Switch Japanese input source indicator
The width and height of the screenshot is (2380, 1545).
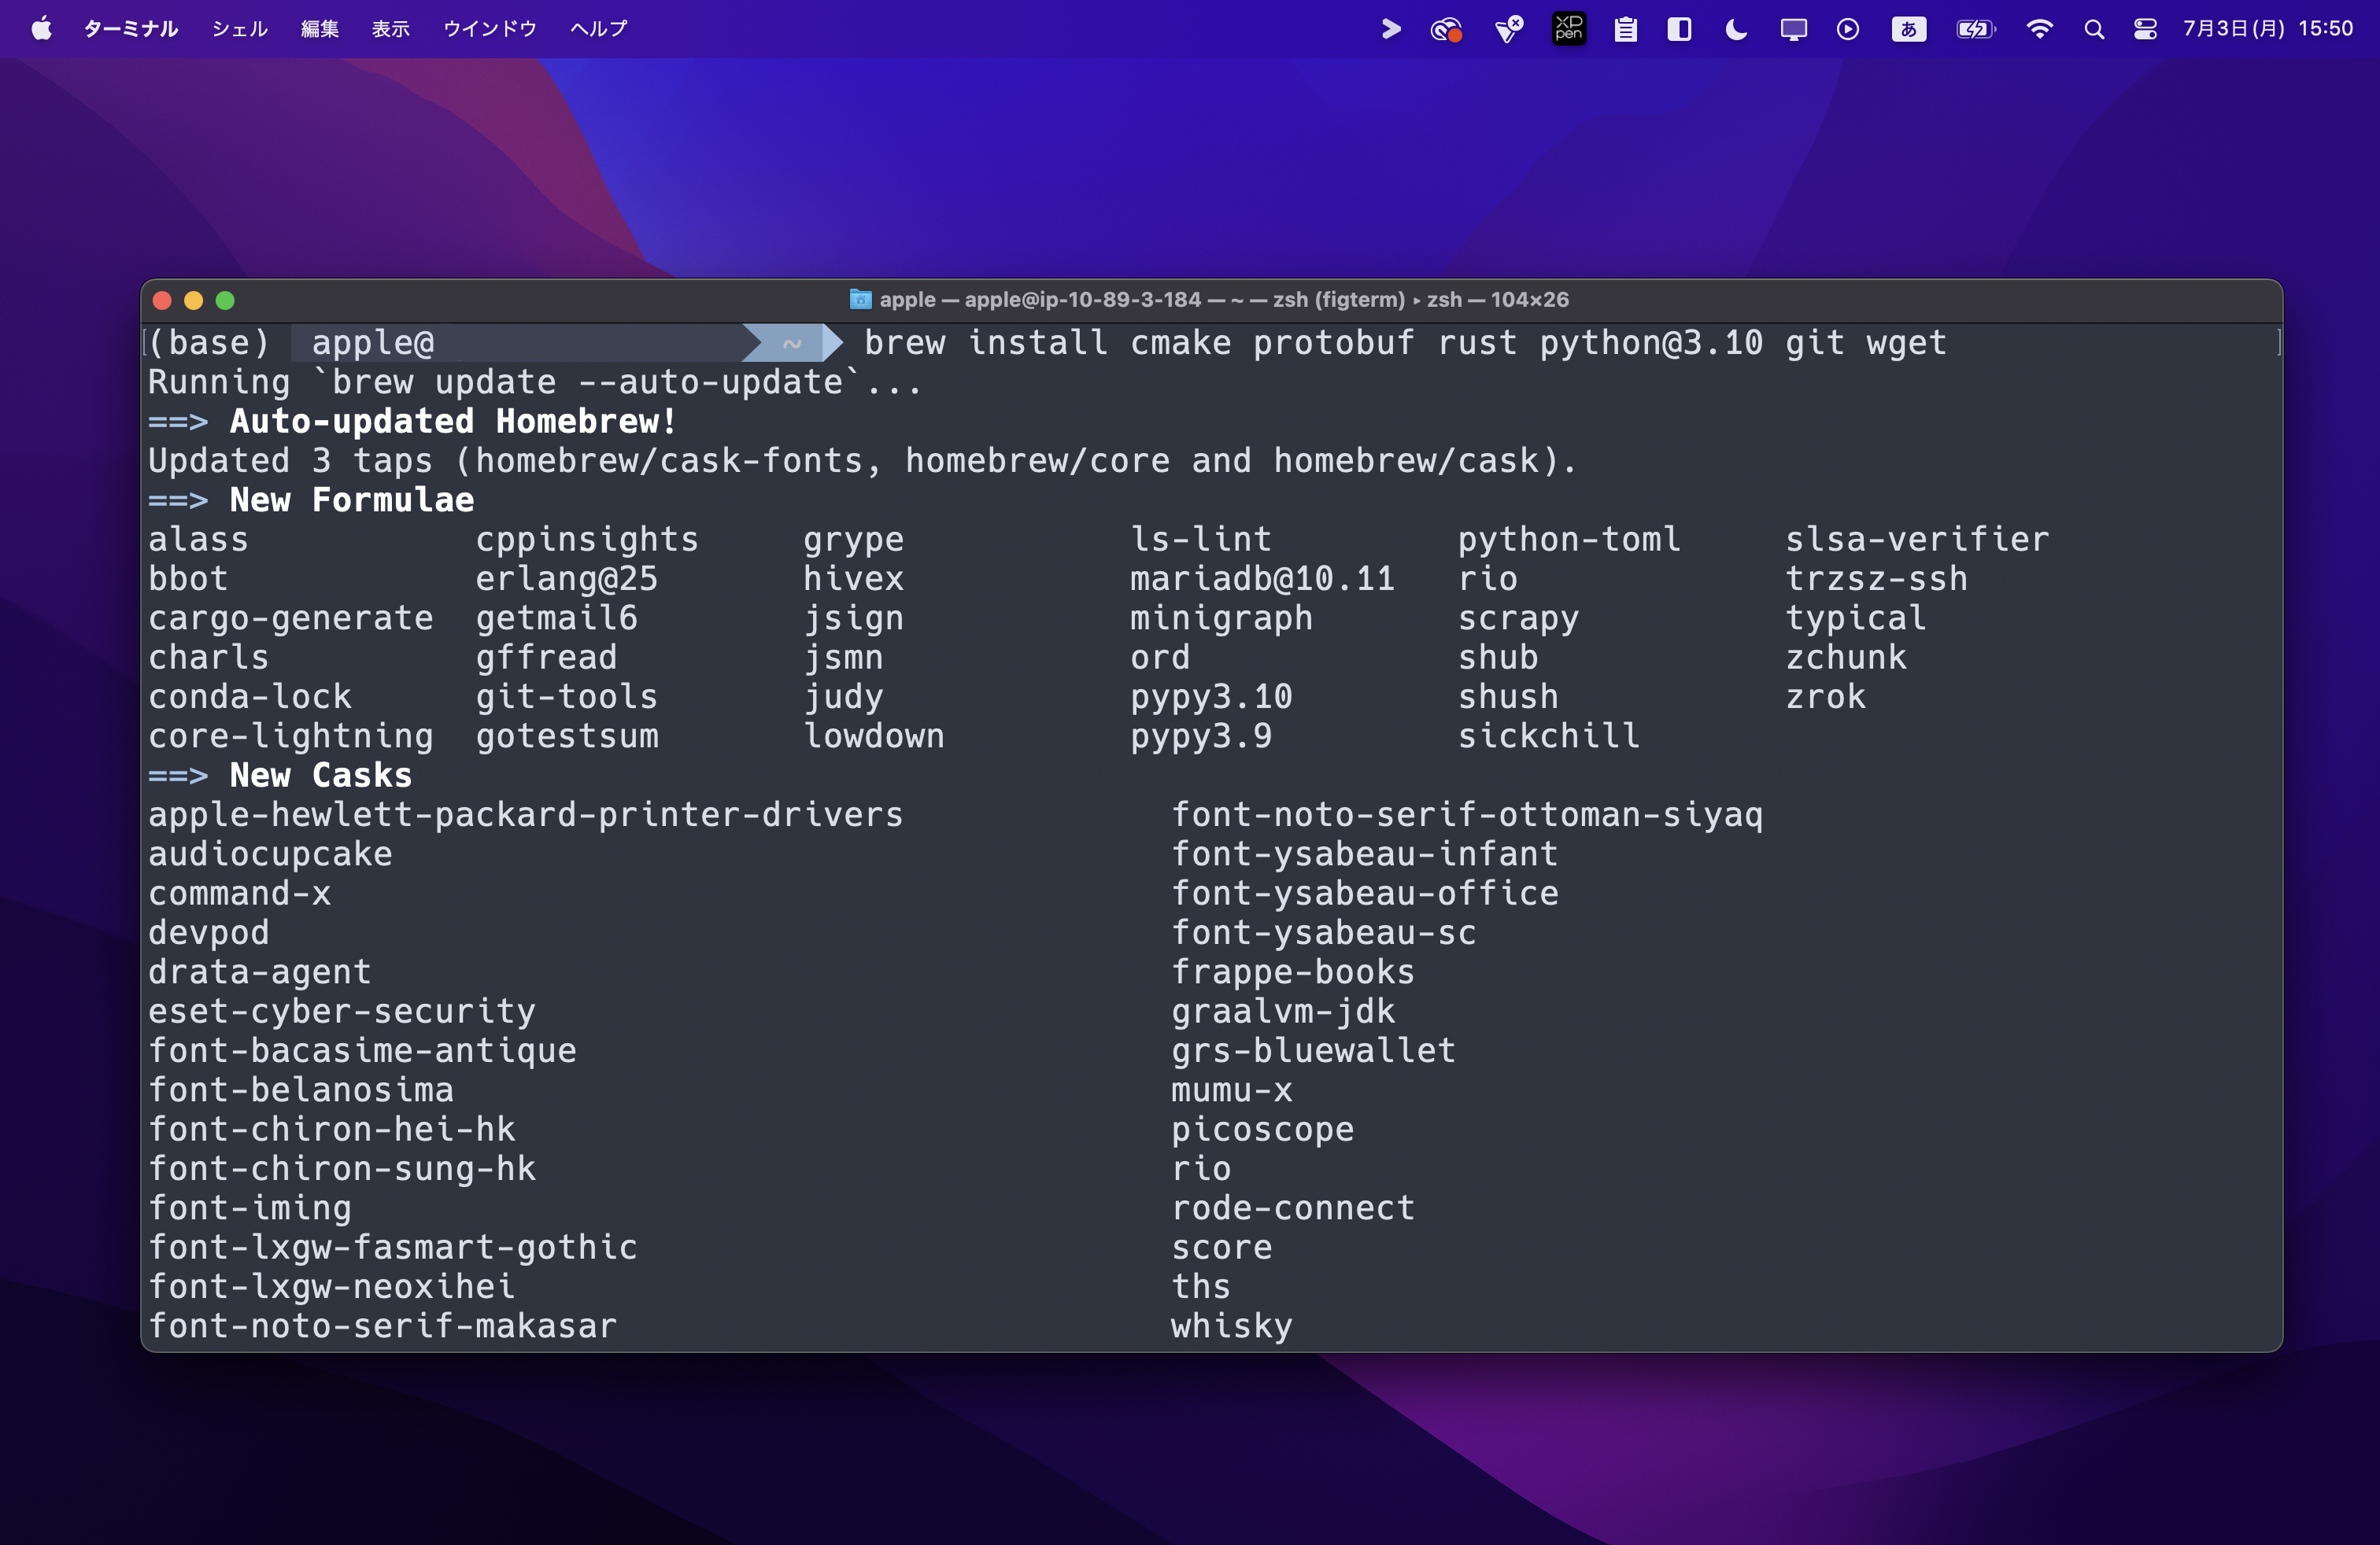pyautogui.click(x=1908, y=29)
